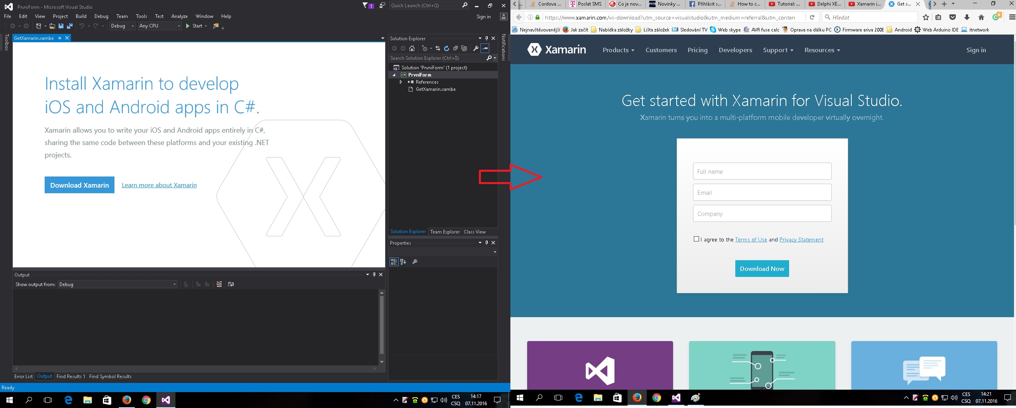1016x408 pixels.
Task: Toggle Preview Selected Items in Solution Explorer
Action: click(x=485, y=48)
